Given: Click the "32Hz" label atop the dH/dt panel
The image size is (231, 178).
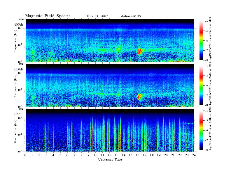Looking at the screenshot, I should [x=22, y=19].
